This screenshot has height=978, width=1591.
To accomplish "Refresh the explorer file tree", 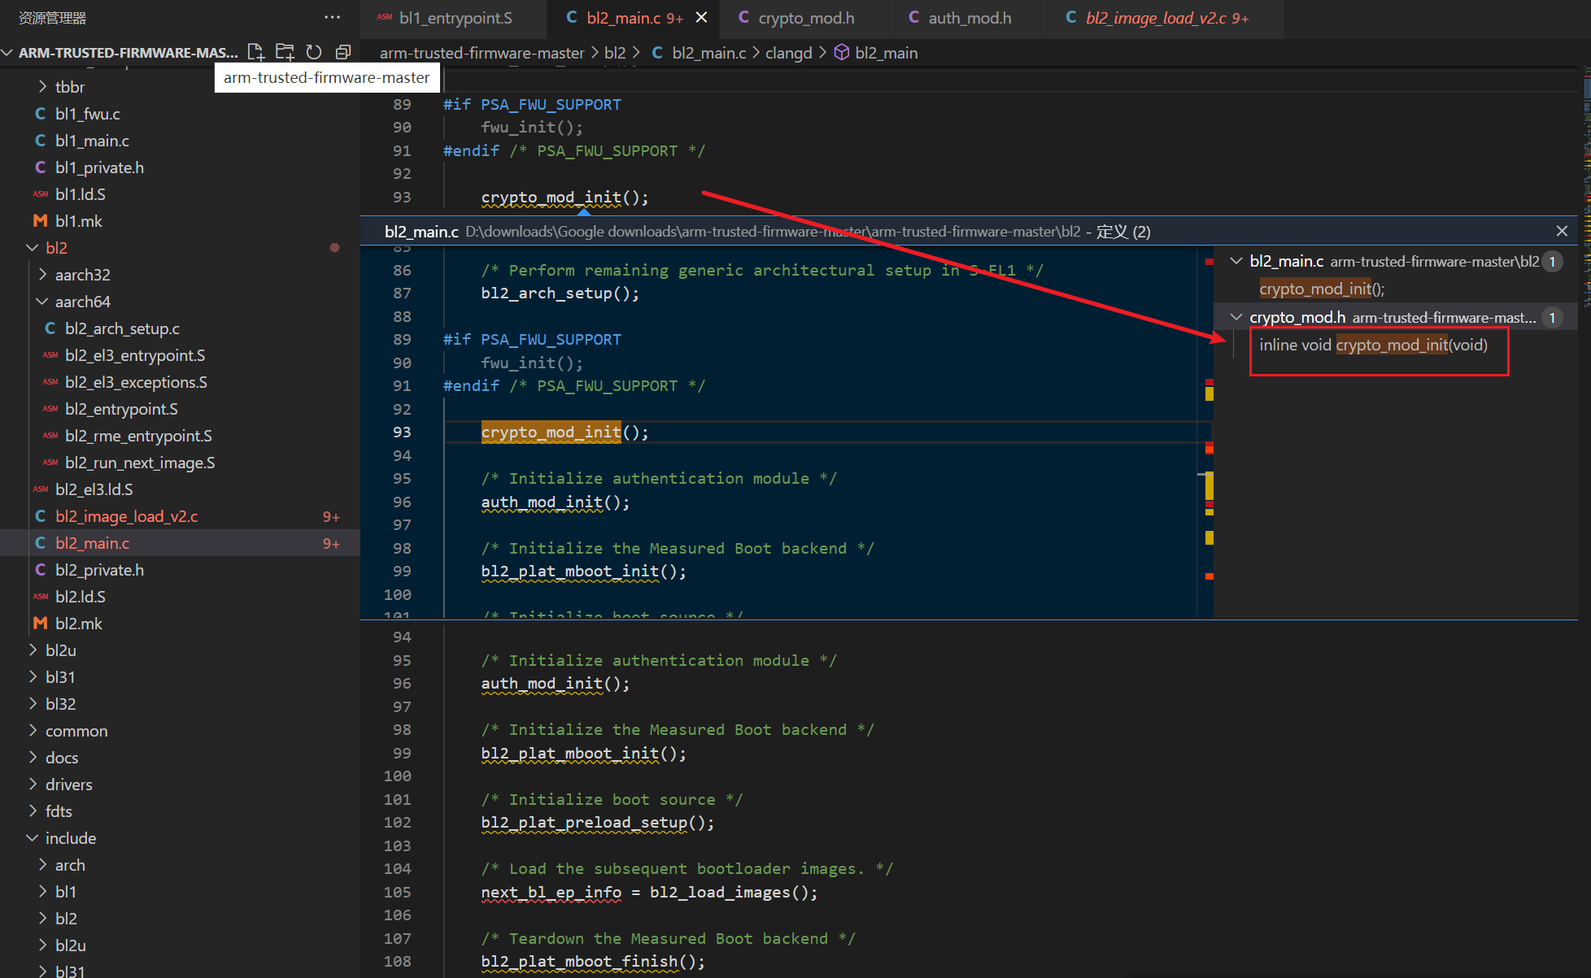I will [314, 52].
